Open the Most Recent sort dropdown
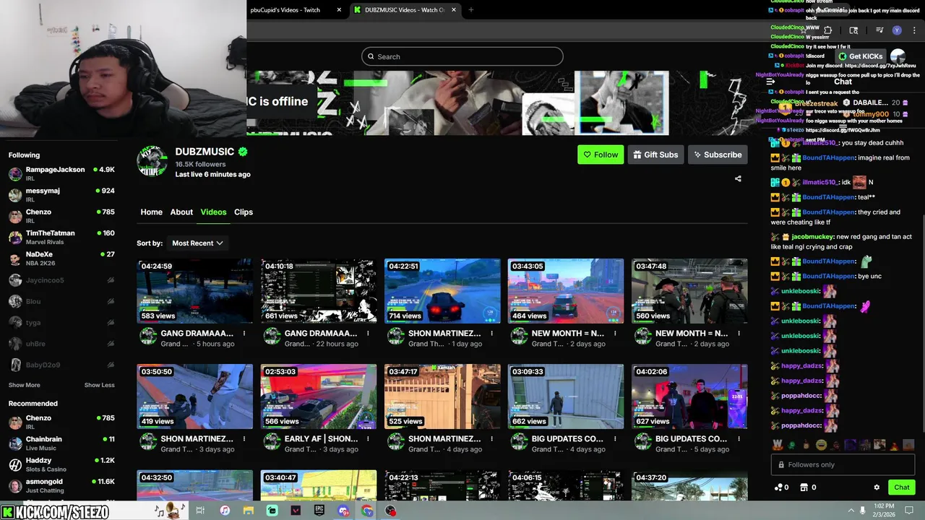This screenshot has height=520, width=925. tap(197, 243)
